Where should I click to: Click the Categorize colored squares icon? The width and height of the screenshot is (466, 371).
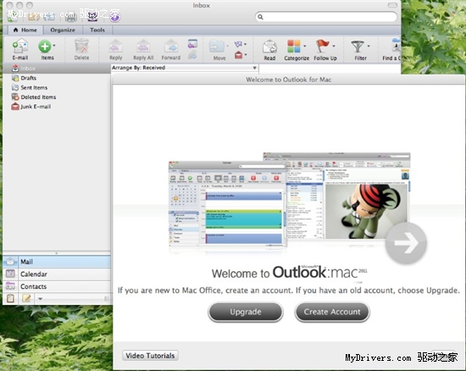click(x=294, y=47)
